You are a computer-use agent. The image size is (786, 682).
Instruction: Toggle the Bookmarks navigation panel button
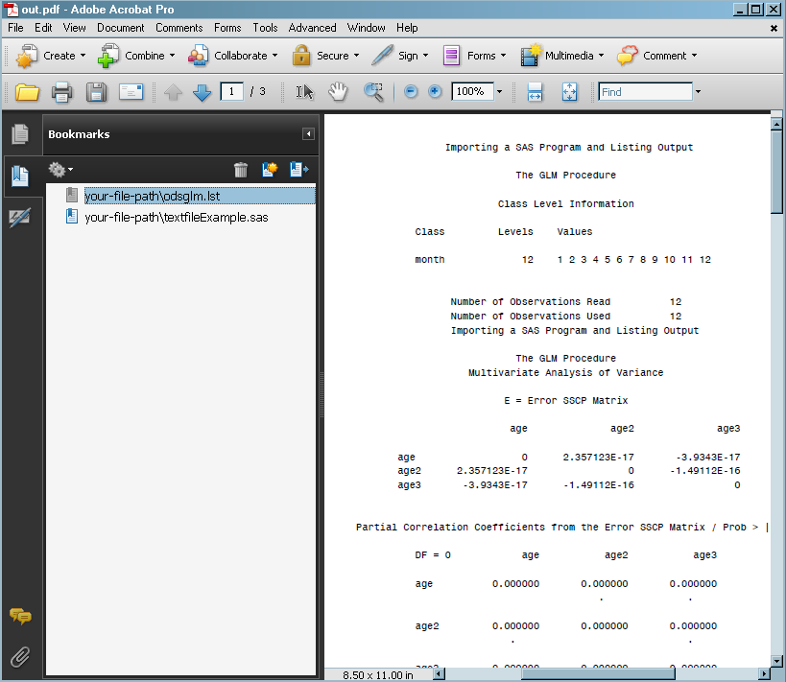click(x=19, y=176)
